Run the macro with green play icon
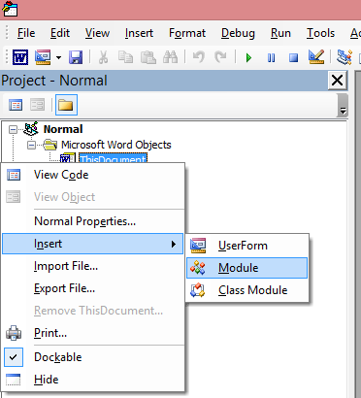The height and width of the screenshot is (398, 361). [248, 58]
